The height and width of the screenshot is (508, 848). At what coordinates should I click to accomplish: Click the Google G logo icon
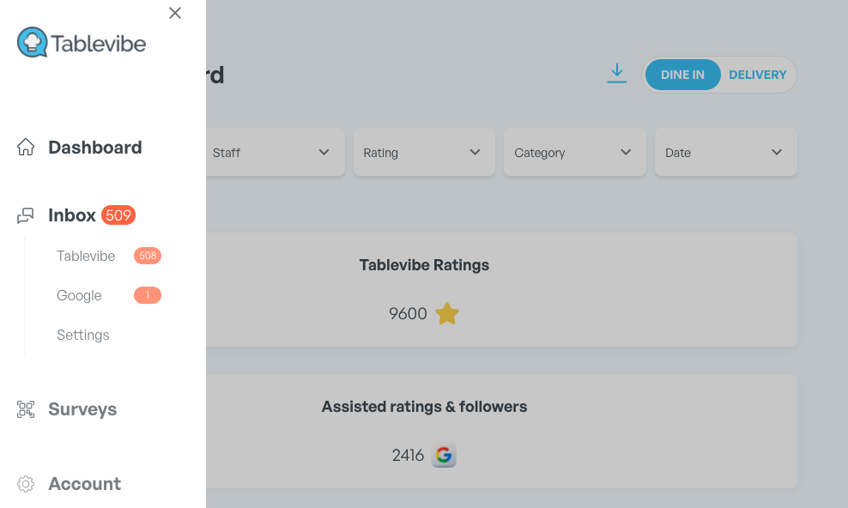tap(444, 455)
